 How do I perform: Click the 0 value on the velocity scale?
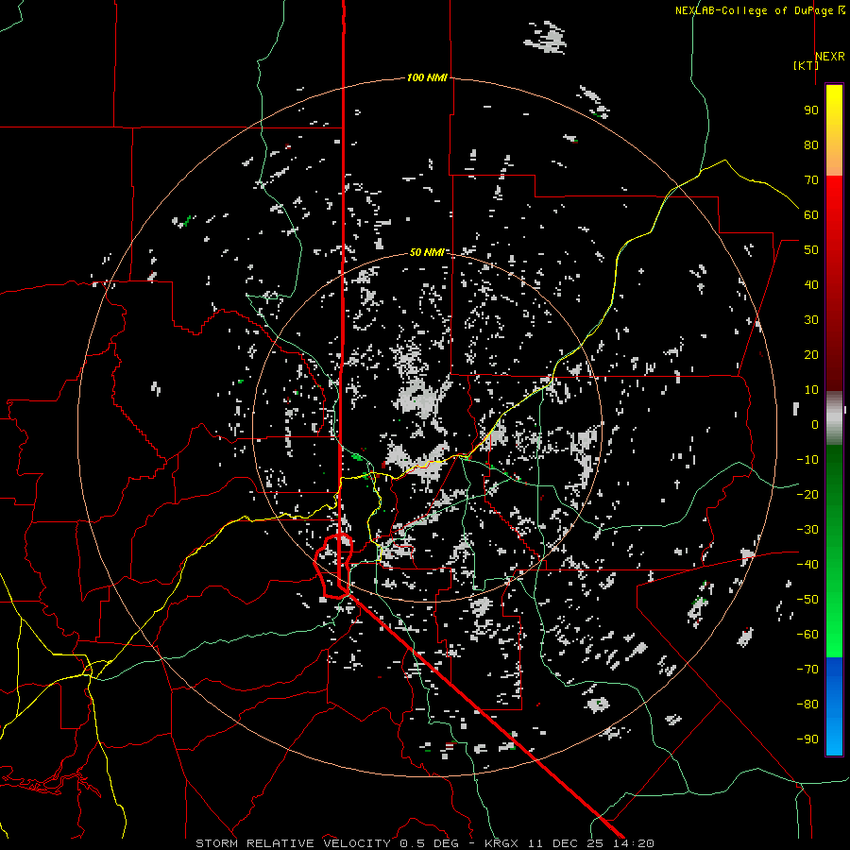click(x=815, y=425)
